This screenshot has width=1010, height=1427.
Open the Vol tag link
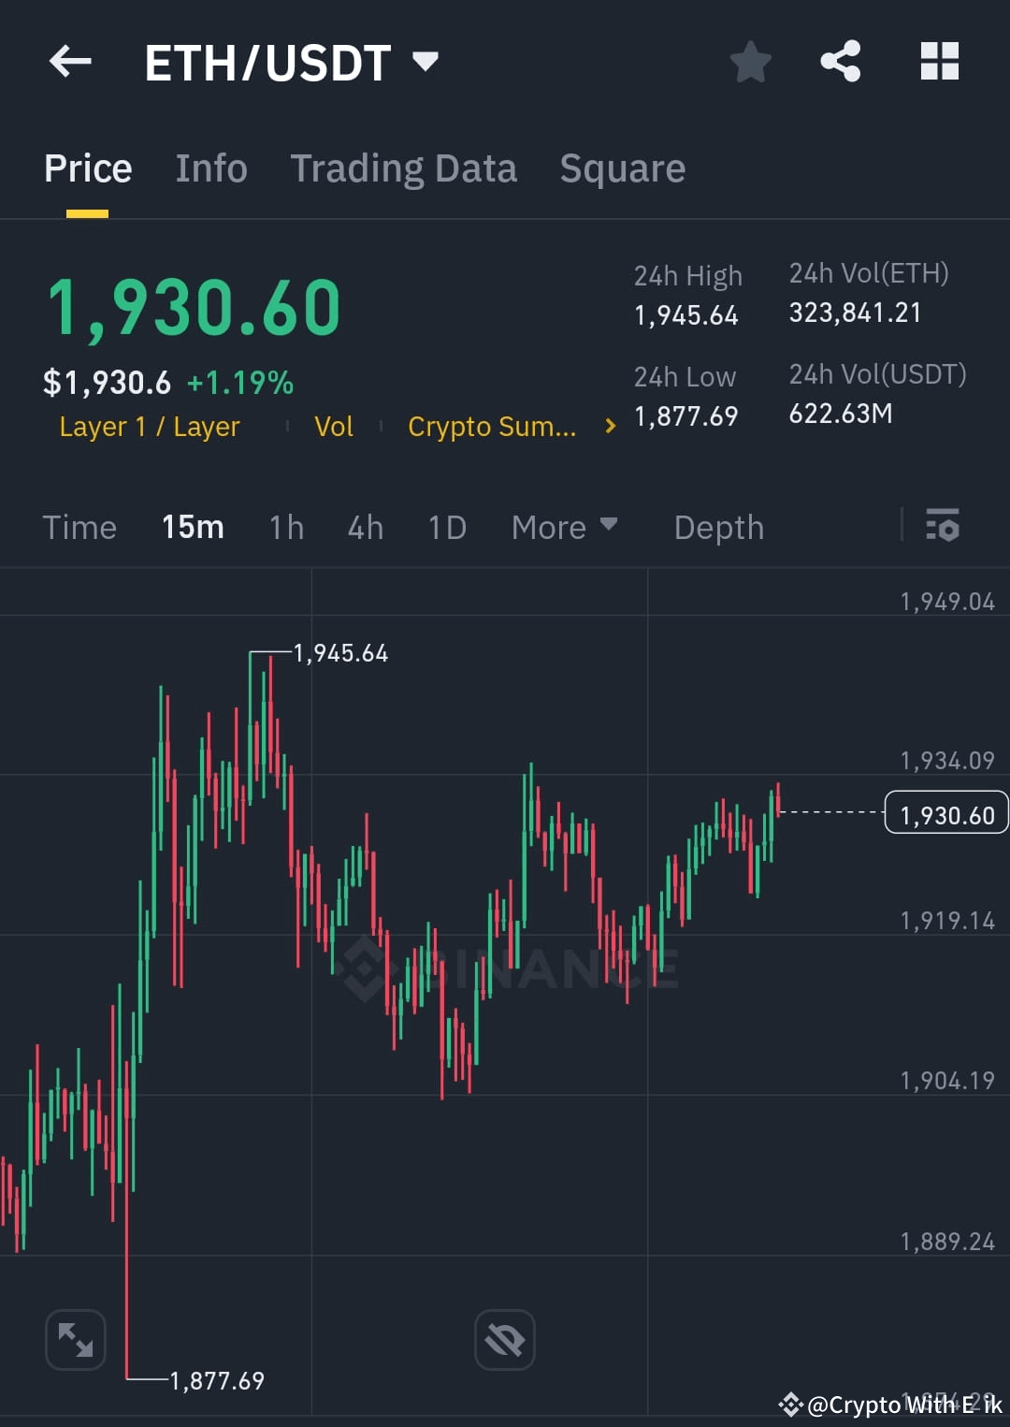point(333,426)
